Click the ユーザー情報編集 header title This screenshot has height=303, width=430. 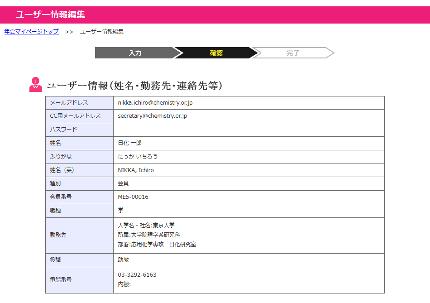50,14
